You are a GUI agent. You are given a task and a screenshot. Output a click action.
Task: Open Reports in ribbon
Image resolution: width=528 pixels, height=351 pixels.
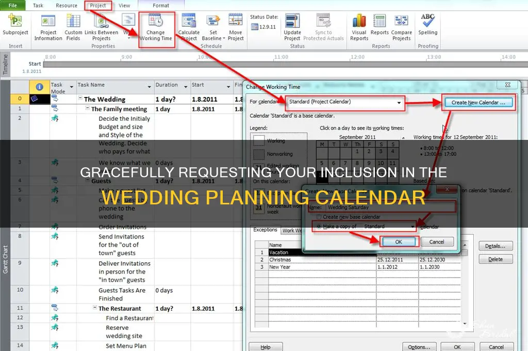[x=379, y=25]
